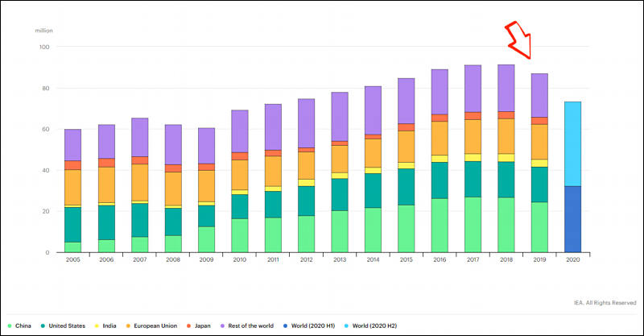This screenshot has height=336, width=644.
Task: Click the 2008 x-axis label
Action: click(173, 260)
